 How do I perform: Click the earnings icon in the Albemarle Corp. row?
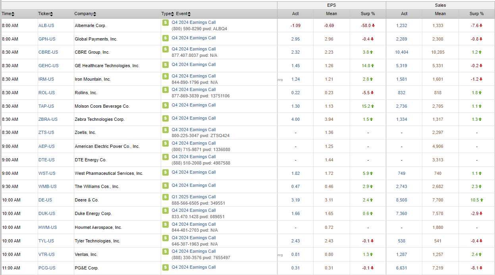tap(166, 23)
